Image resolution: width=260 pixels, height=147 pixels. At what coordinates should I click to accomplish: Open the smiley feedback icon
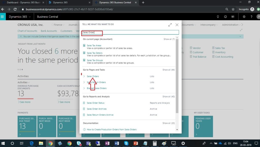tap(225, 17)
